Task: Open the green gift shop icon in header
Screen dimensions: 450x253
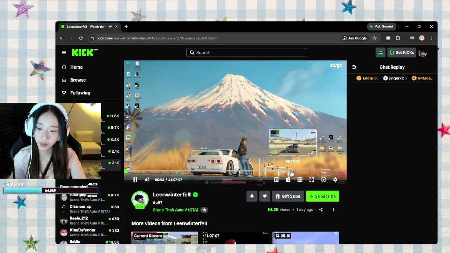Action: click(381, 53)
